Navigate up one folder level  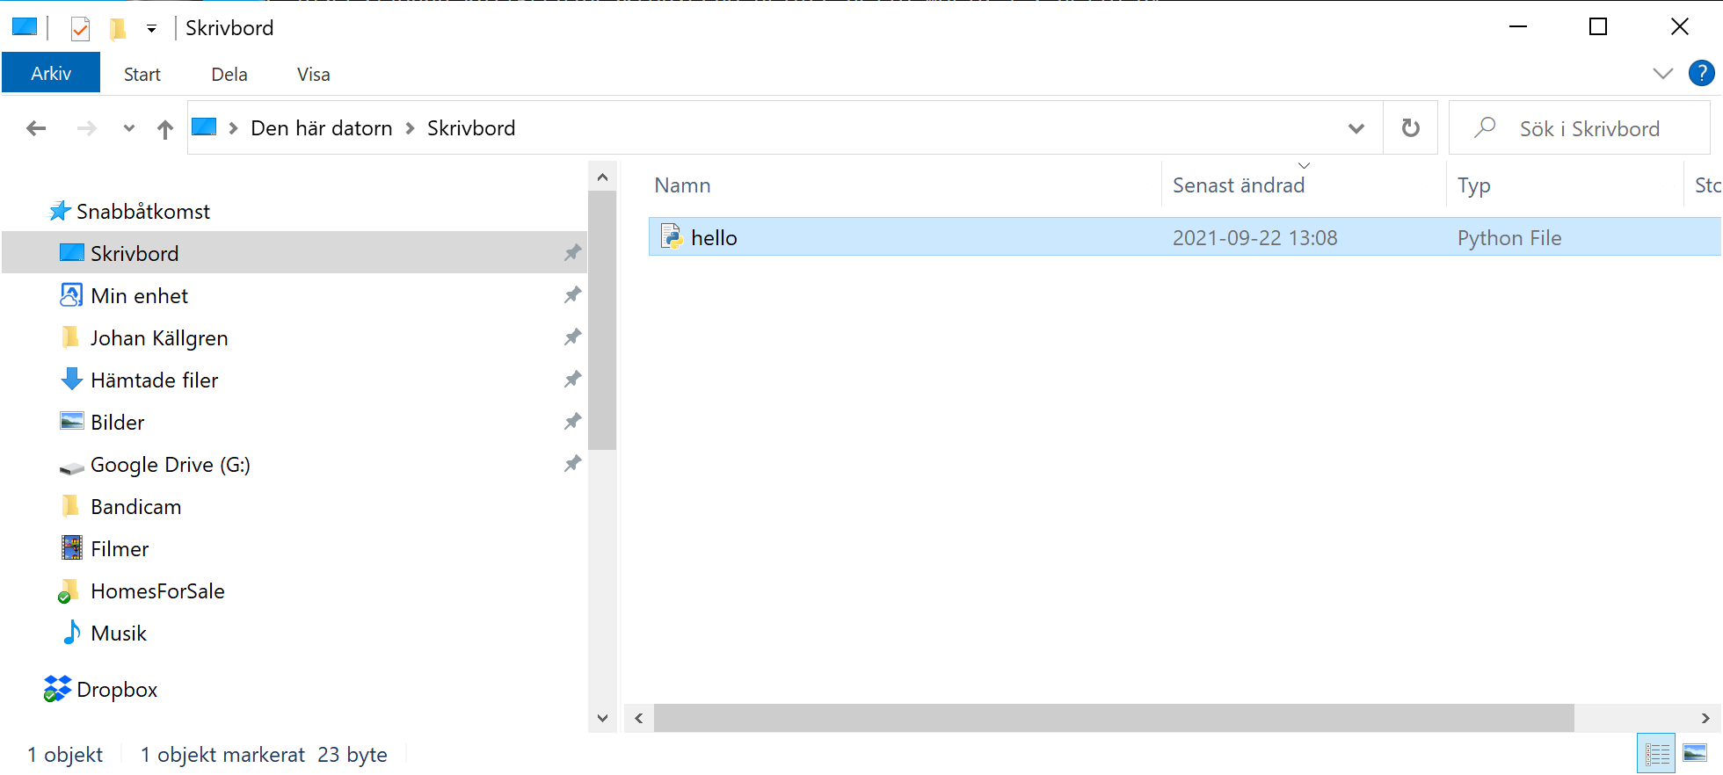coord(164,129)
